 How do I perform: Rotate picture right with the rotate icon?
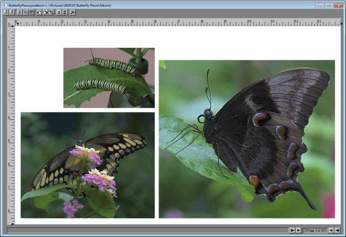click(x=45, y=12)
